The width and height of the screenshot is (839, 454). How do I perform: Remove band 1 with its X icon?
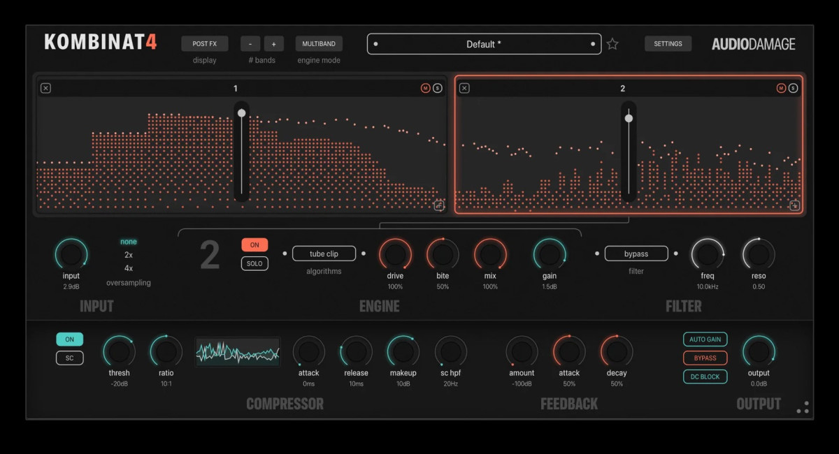coord(45,88)
